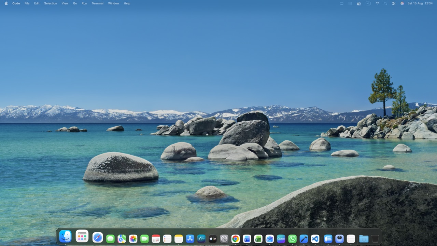Open FaceTime from the Dock
This screenshot has width=437, height=246.
click(144, 239)
